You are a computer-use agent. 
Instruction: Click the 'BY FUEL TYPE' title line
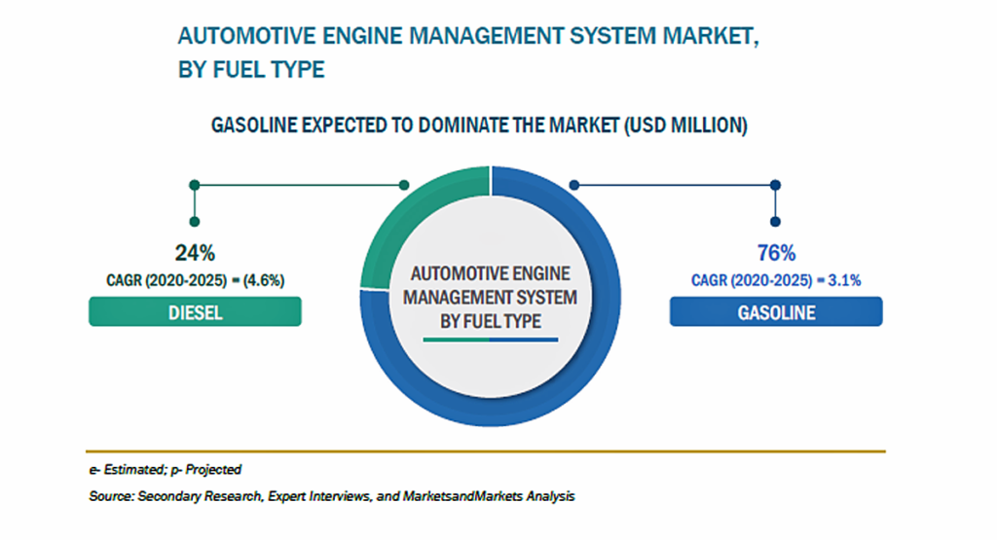click(251, 69)
